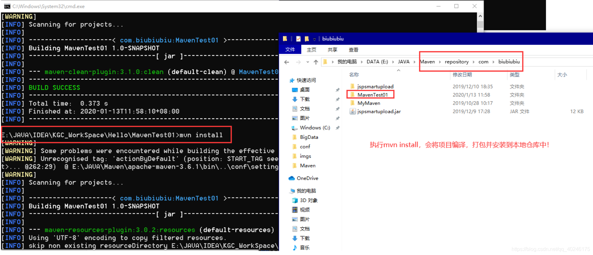Go up one folder level arrow

[x=316, y=62]
